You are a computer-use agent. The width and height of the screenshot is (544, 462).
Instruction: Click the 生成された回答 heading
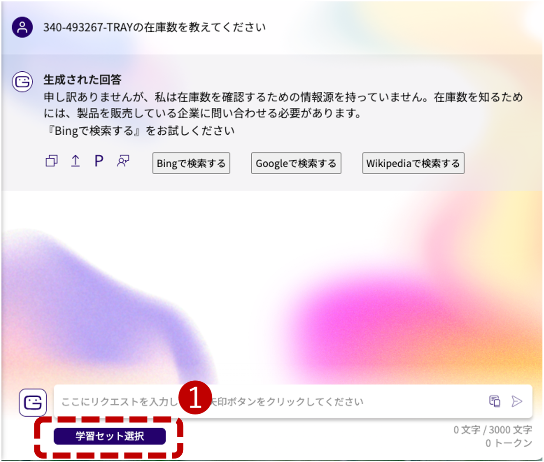pos(82,80)
